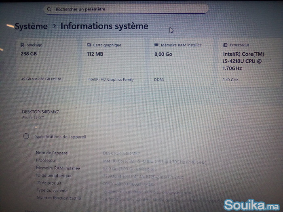The image size is (283, 212).
Task: Click the info icon beside Spécifications de l'appareil
Action: point(26,136)
